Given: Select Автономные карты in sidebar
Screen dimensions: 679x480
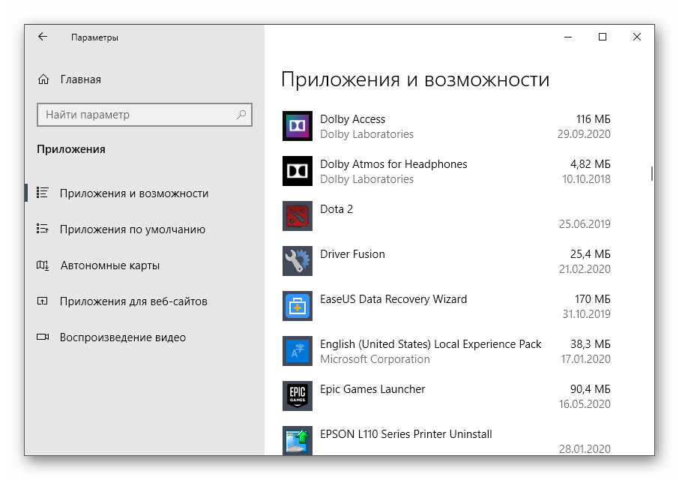Looking at the screenshot, I should 109,265.
